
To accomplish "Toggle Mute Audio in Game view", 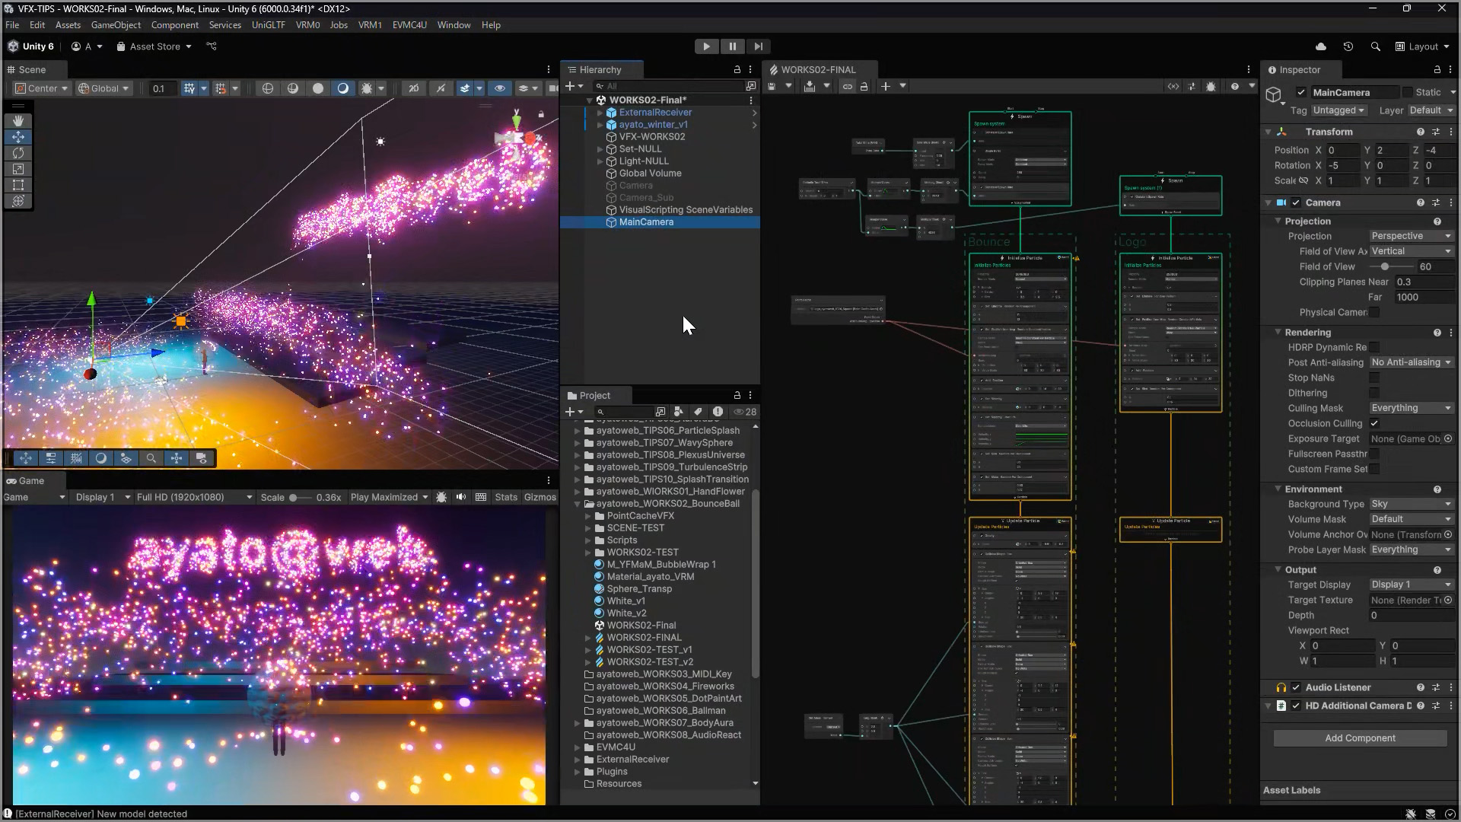I will click(x=461, y=497).
